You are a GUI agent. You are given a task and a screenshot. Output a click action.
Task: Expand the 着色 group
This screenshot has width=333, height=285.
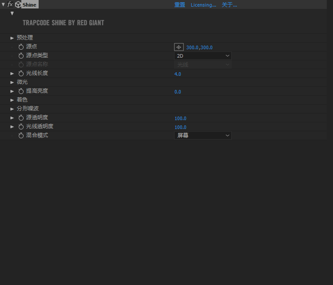click(12, 100)
